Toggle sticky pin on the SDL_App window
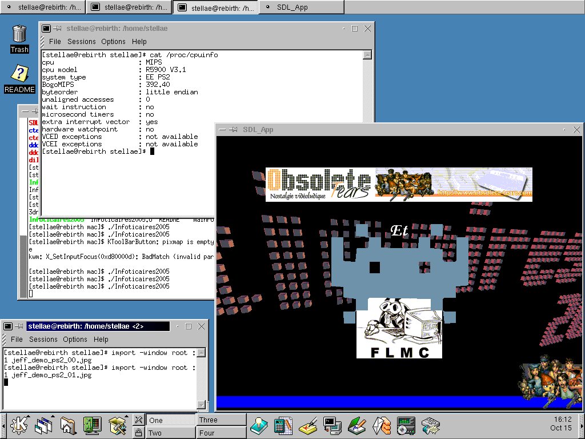The width and height of the screenshot is (585, 439). [x=234, y=130]
